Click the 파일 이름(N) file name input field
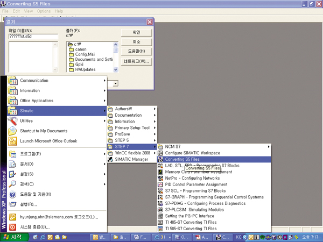This screenshot has height=242, width=323. pyautogui.click(x=33, y=37)
